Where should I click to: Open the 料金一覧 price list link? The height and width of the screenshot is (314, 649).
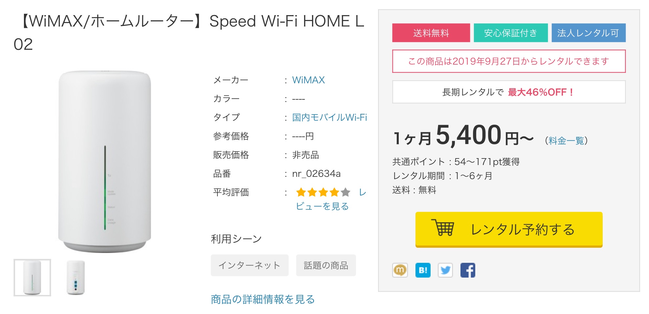click(566, 141)
